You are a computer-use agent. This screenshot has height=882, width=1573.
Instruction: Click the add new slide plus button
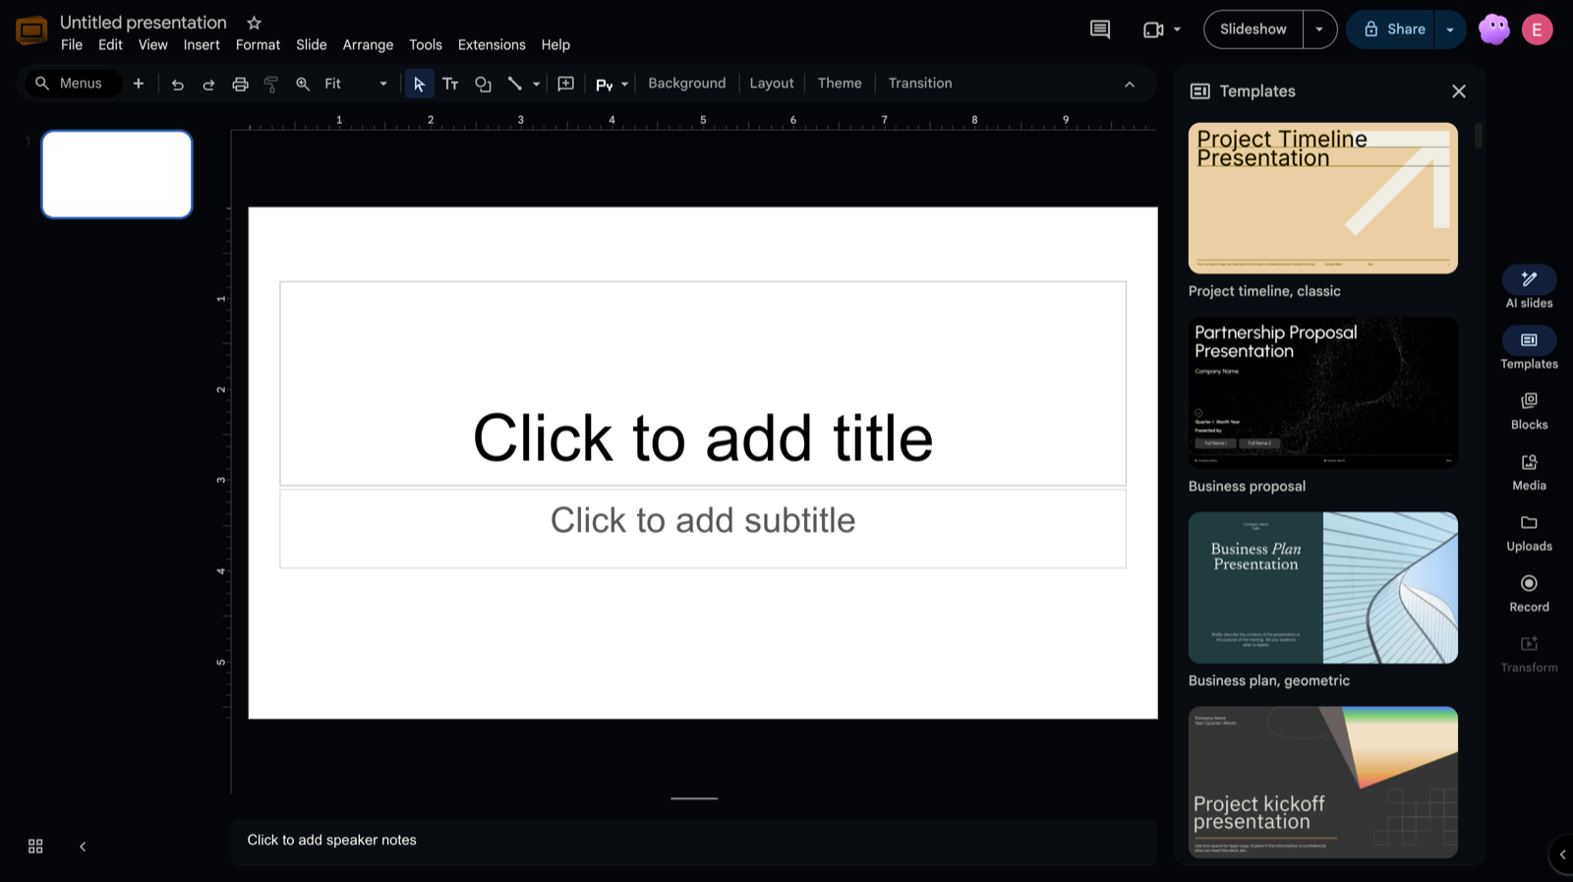coord(139,85)
